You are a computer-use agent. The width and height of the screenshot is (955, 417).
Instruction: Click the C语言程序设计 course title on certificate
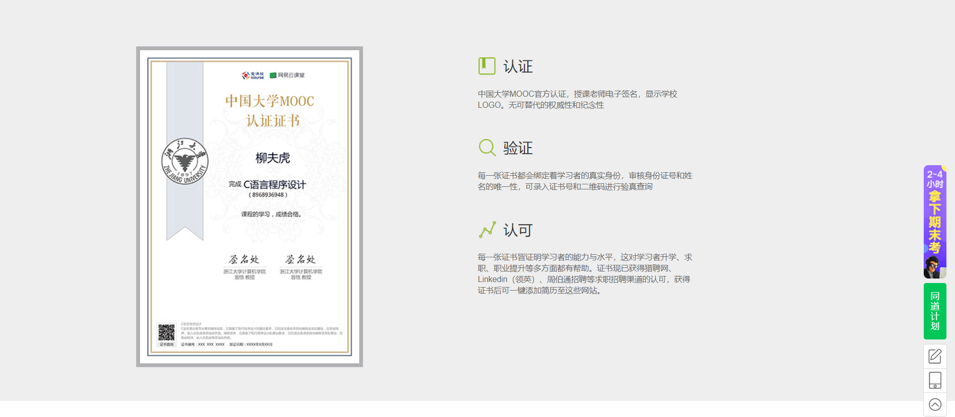pos(275,185)
